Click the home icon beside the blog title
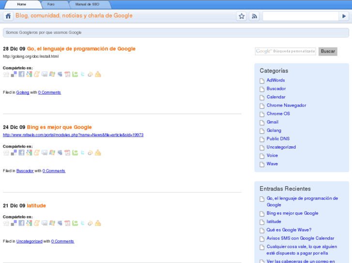 click(x=8, y=16)
